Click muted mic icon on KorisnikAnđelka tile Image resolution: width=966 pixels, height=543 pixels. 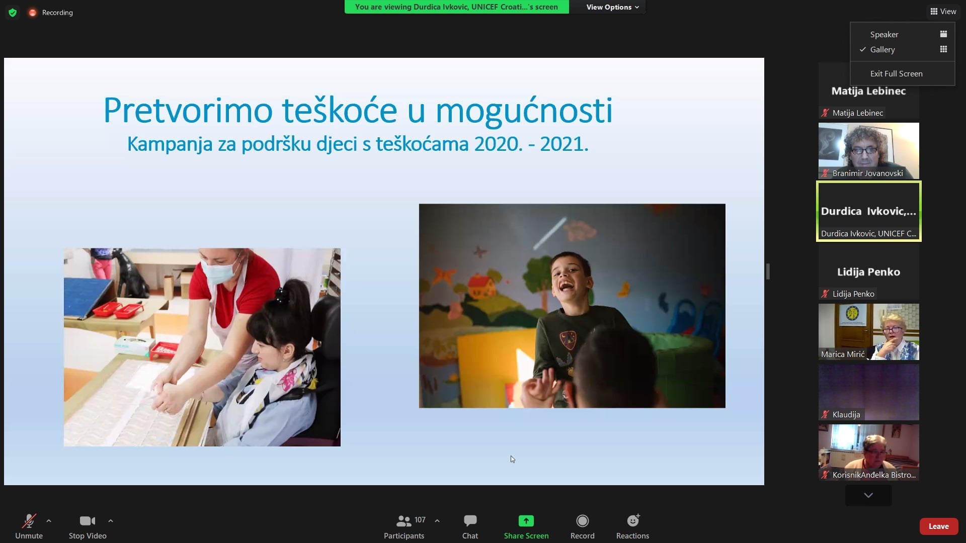(x=825, y=475)
